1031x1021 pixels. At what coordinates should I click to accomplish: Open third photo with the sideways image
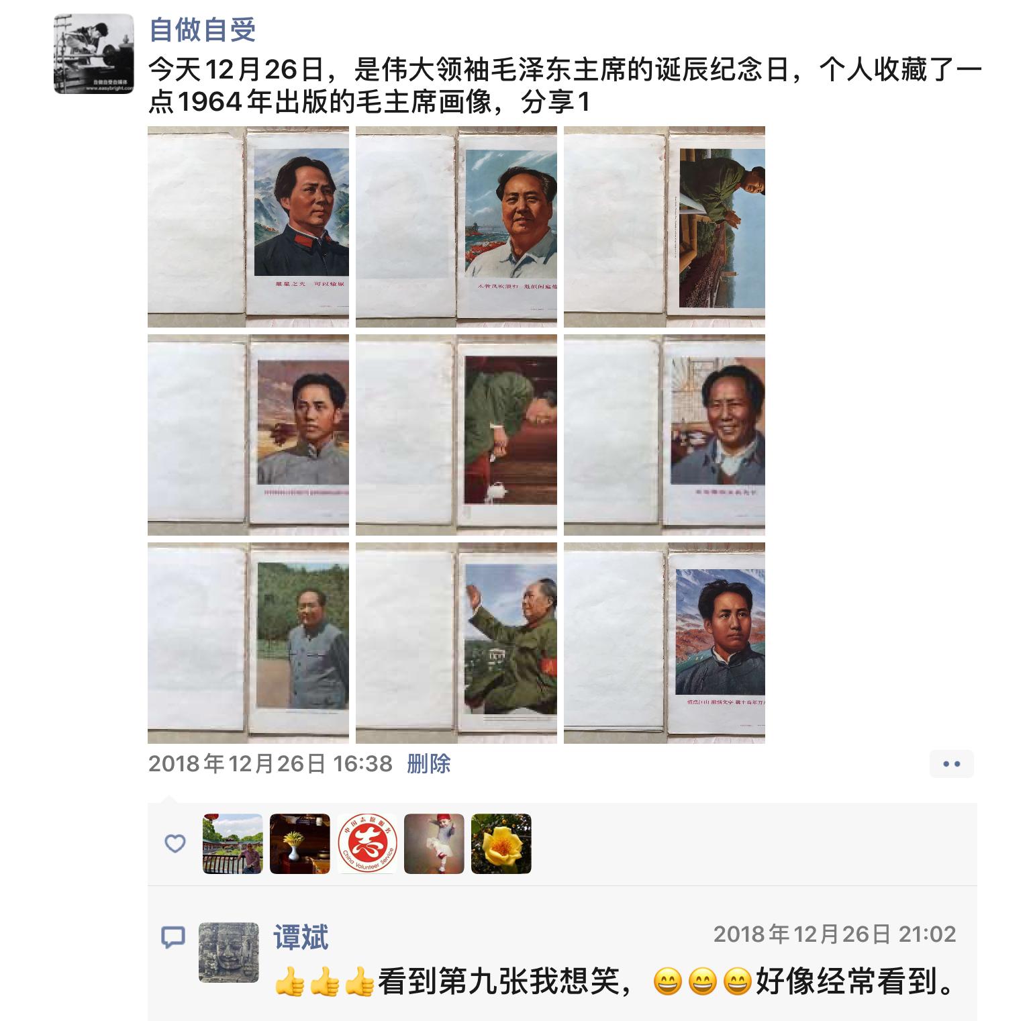pyautogui.click(x=665, y=227)
